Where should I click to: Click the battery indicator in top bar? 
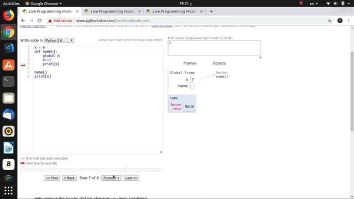[343, 3]
